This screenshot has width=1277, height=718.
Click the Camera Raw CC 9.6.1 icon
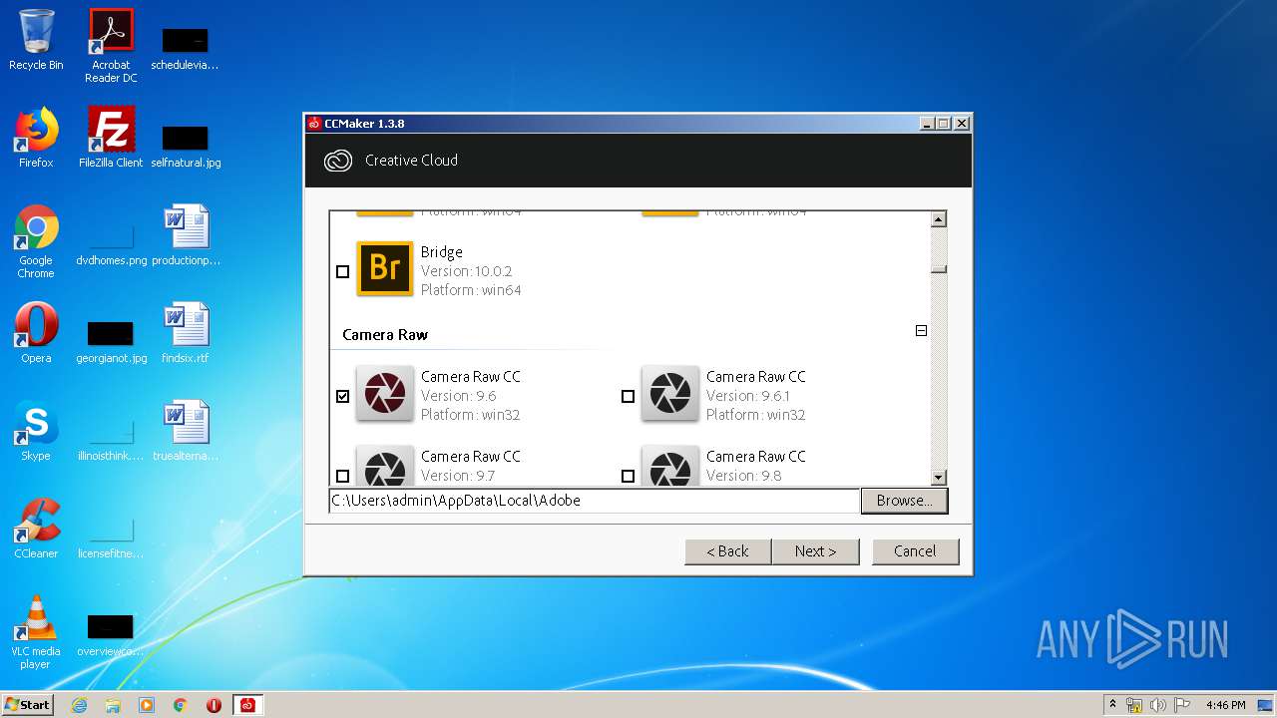click(670, 393)
